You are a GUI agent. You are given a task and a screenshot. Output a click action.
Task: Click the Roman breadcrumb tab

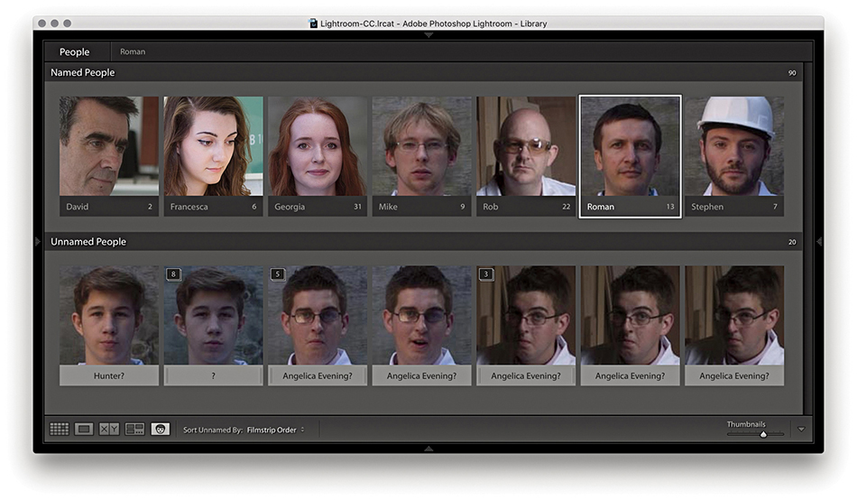pos(133,52)
